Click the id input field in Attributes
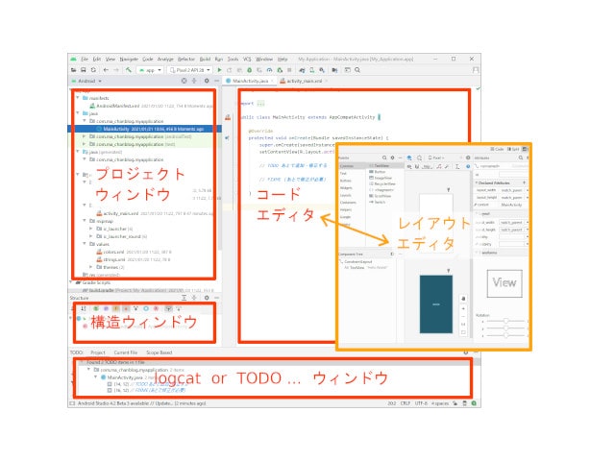This screenshot has height=461, width=615. 513,175
